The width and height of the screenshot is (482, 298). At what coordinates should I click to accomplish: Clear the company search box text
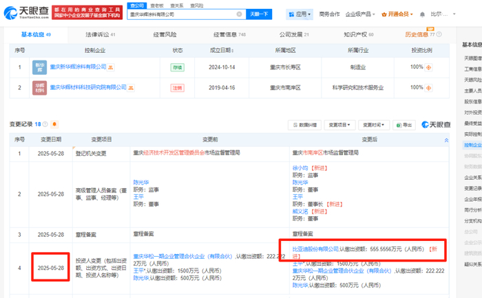point(239,14)
